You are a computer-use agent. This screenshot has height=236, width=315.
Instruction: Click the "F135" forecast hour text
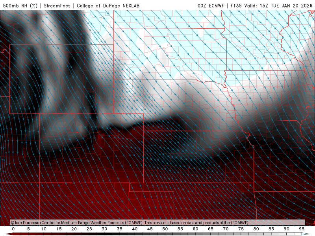click(x=236, y=6)
